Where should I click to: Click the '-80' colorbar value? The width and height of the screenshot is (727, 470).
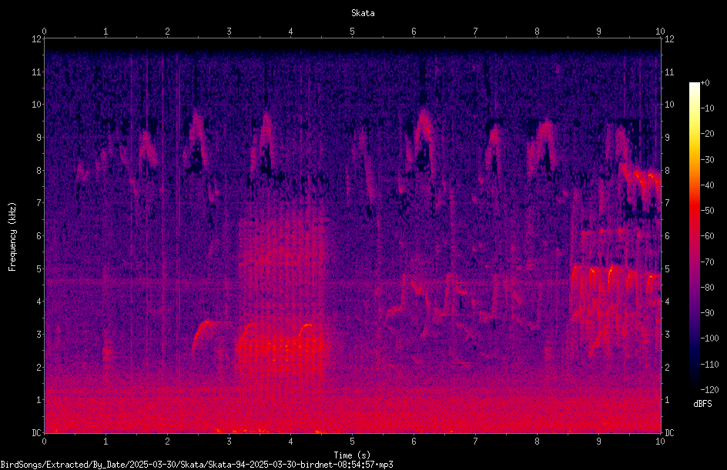click(x=707, y=288)
